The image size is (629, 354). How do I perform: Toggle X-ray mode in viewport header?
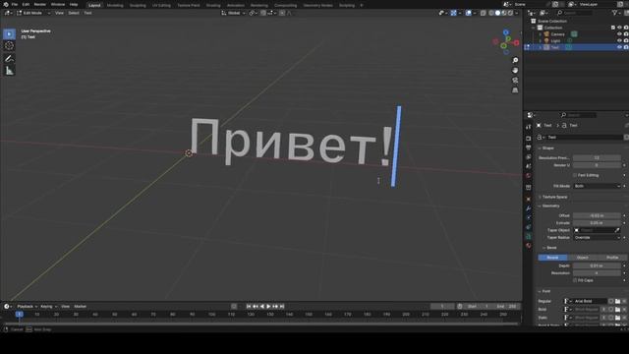coord(484,13)
